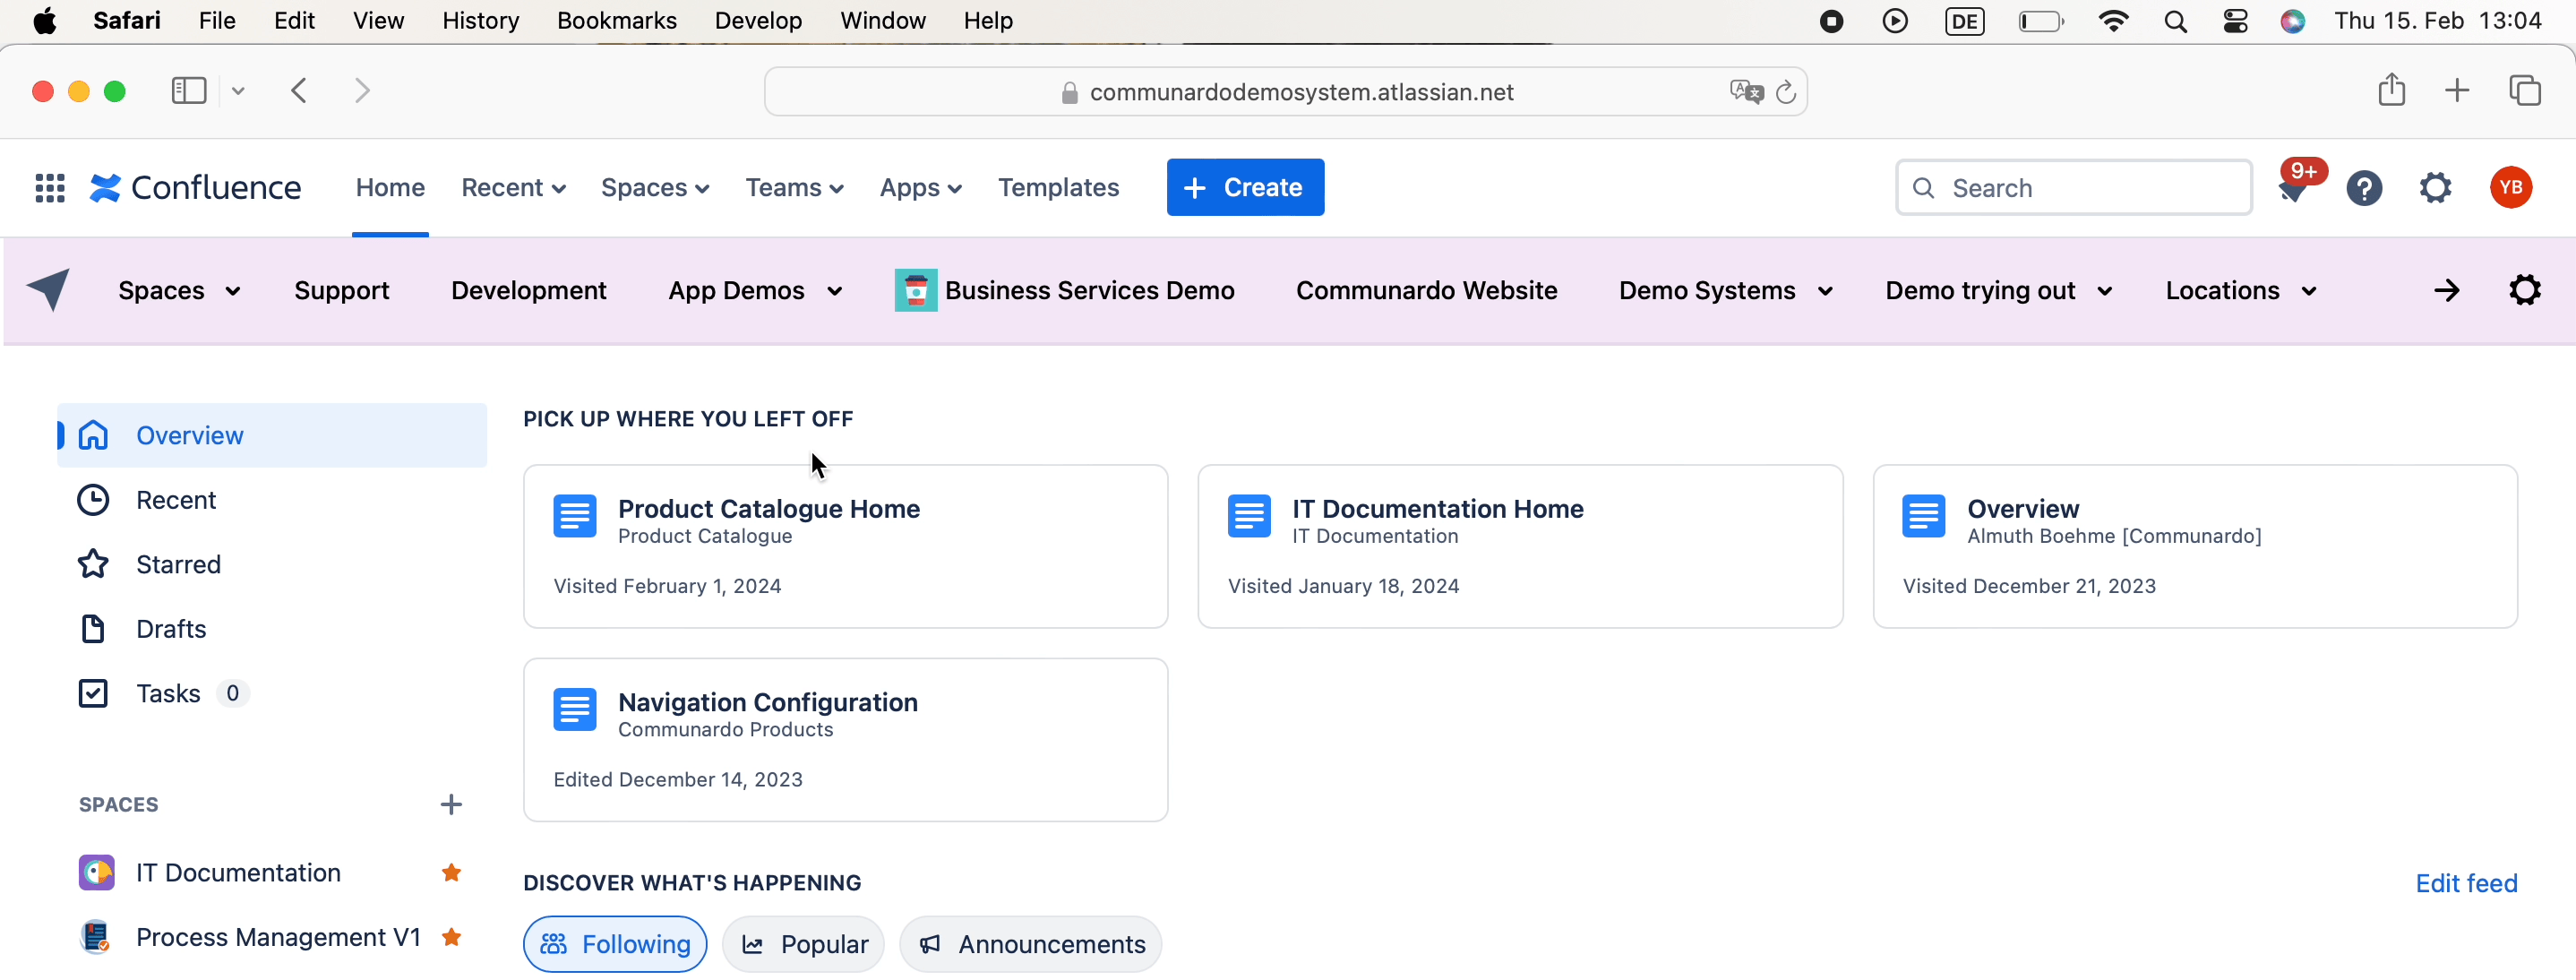Open the Bookmarks menu in Safari menu bar

pyautogui.click(x=616, y=21)
